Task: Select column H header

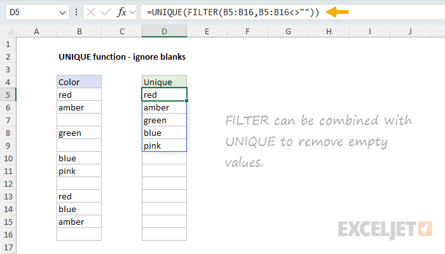Action: [x=329, y=32]
